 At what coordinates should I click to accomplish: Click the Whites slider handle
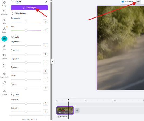pyautogui.click(x=26, y=80)
